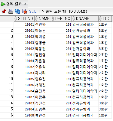Click the cell with STUDNO 10101
Viewport: 113px width, 121px height.
pyautogui.click(x=24, y=25)
